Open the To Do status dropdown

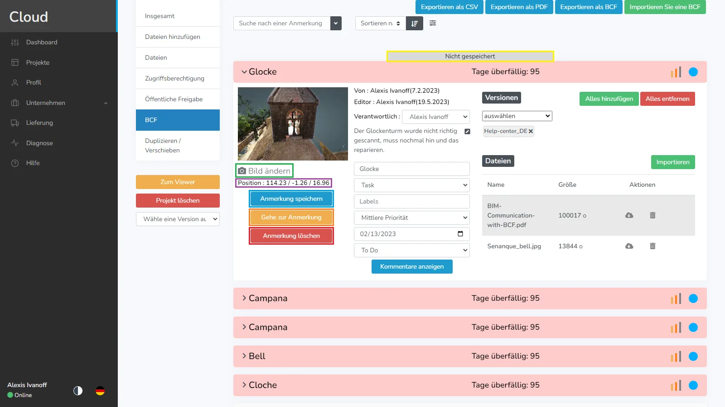(x=412, y=250)
